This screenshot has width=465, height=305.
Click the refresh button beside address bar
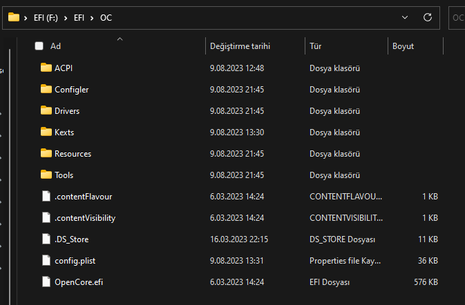[x=428, y=17]
